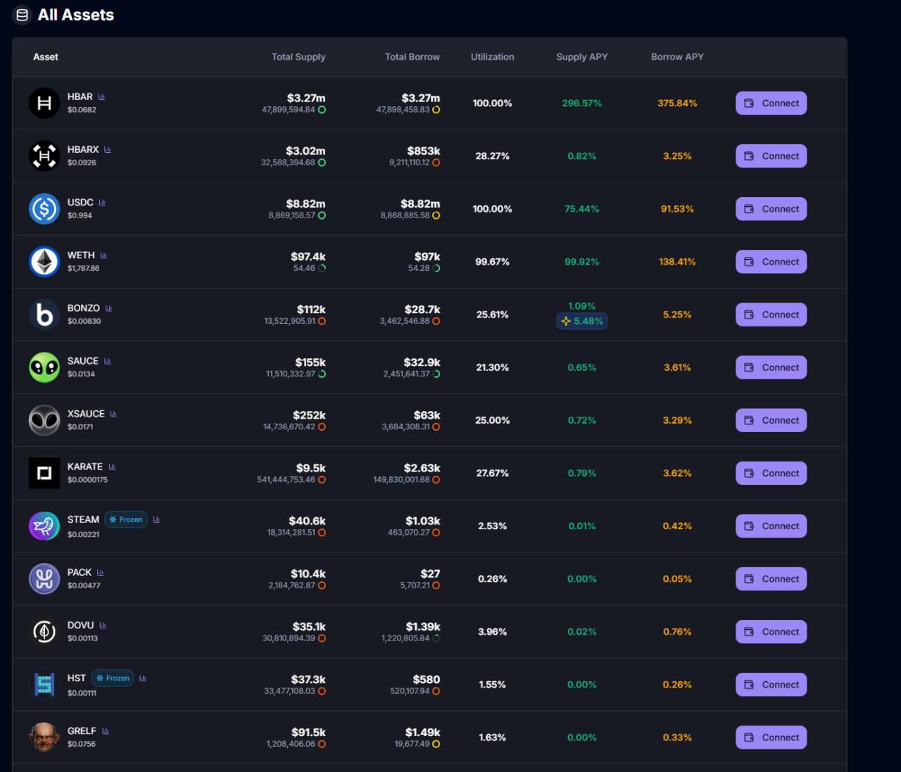Click the Frozen badge beside HST

click(x=113, y=678)
